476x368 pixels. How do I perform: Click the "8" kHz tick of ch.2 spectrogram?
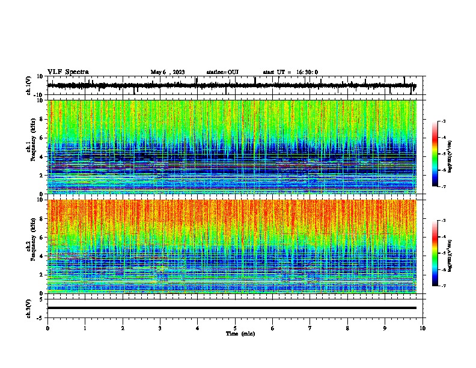point(41,219)
